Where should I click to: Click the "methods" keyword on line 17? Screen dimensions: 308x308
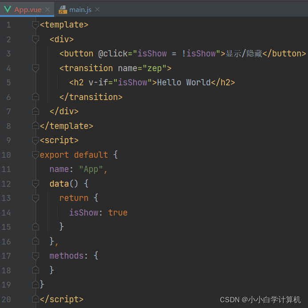(x=66, y=256)
